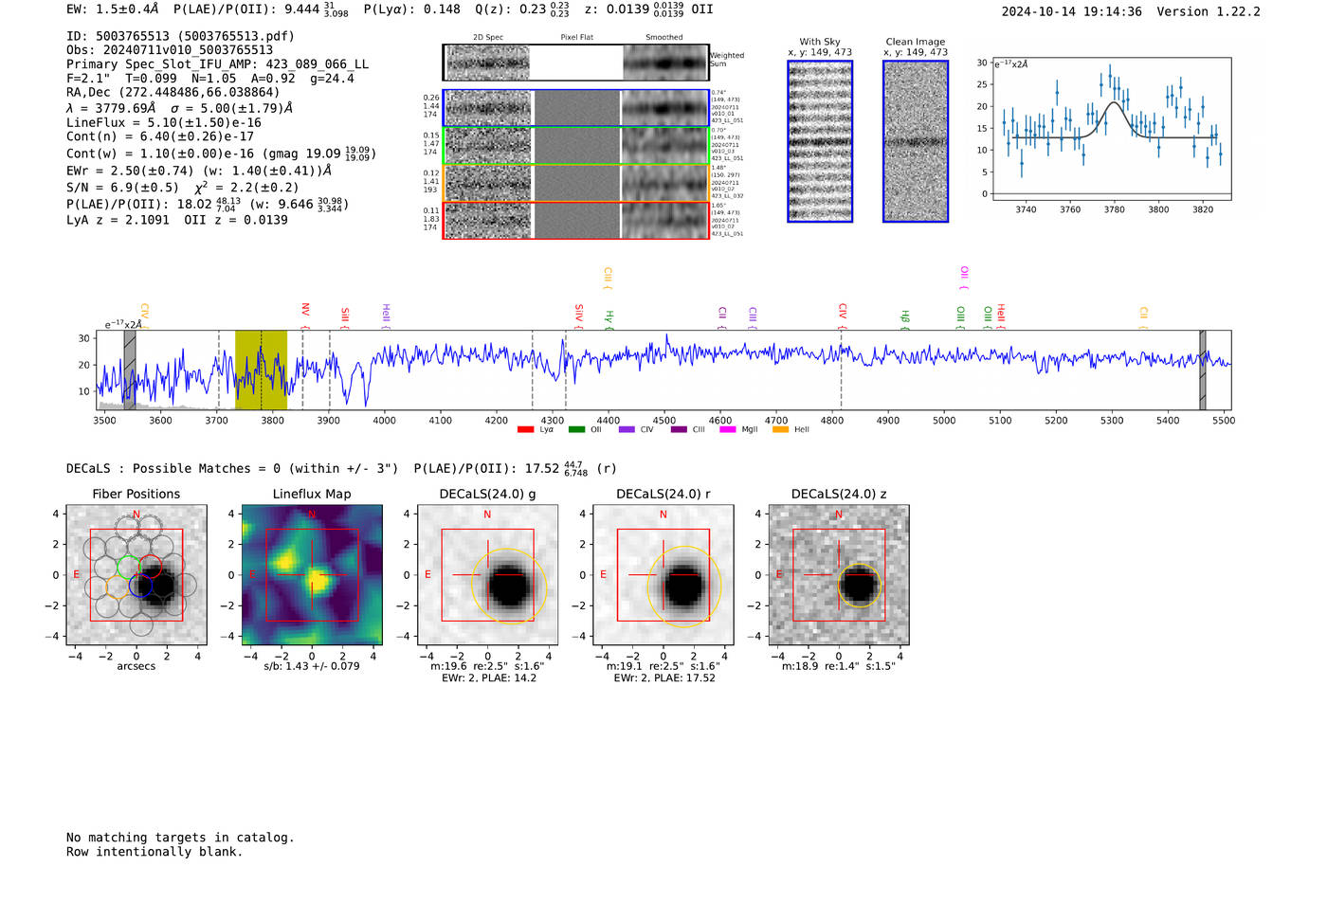Click the No matching targets in catalog text
This screenshot has width=1327, height=903.
point(180,838)
